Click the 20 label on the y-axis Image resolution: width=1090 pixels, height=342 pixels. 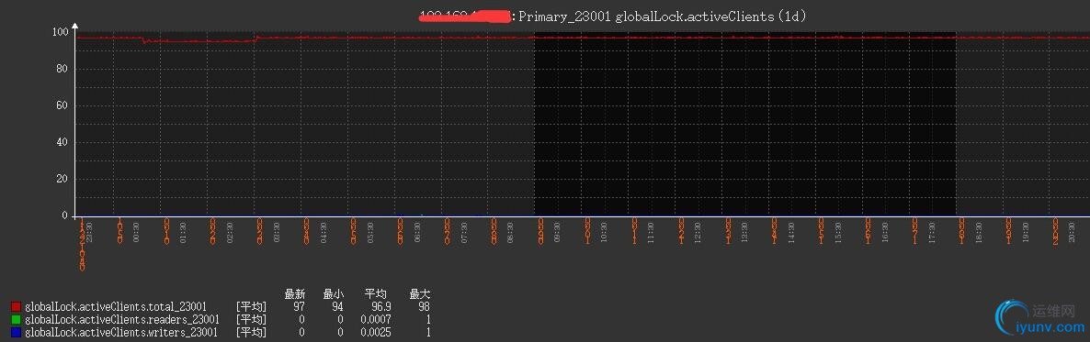click(x=62, y=179)
